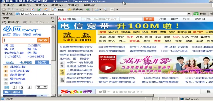Switch to the 热点 tab

tap(10, 62)
